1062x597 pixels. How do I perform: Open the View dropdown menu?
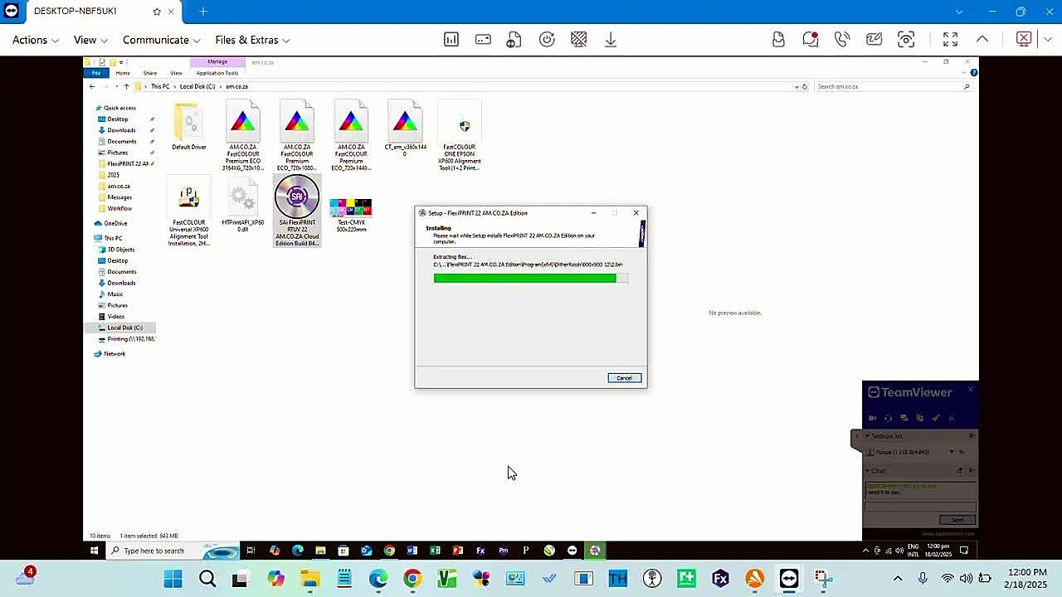pyautogui.click(x=90, y=40)
